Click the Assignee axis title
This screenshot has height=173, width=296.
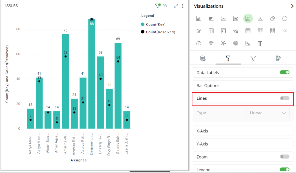79,160
